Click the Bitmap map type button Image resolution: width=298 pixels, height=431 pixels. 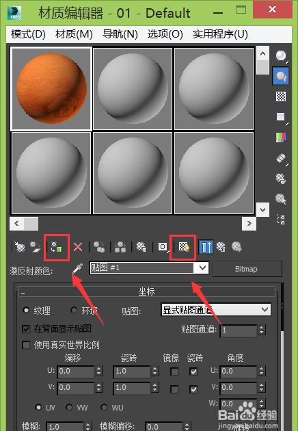(x=247, y=269)
